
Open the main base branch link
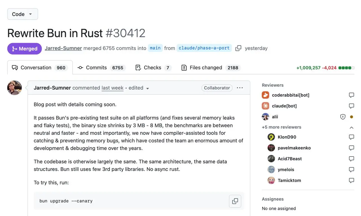[x=155, y=48]
